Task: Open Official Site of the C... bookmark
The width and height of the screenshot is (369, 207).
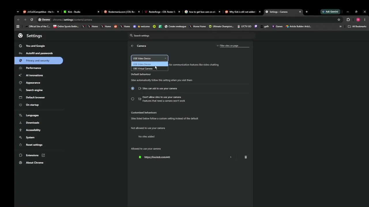Action: [37, 26]
